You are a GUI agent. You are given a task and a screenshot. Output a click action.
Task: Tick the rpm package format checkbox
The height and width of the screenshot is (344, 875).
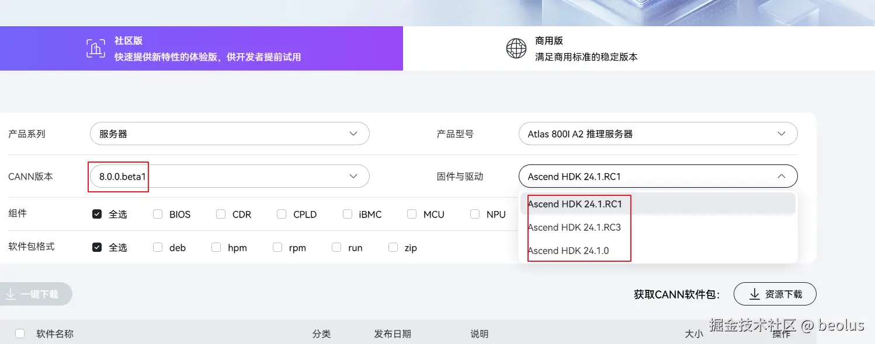[277, 248]
